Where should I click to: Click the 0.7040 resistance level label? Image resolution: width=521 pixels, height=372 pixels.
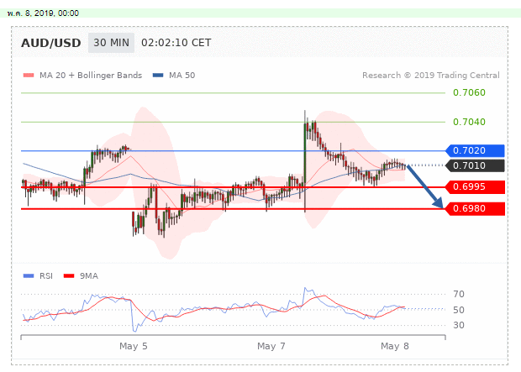pyautogui.click(x=469, y=122)
